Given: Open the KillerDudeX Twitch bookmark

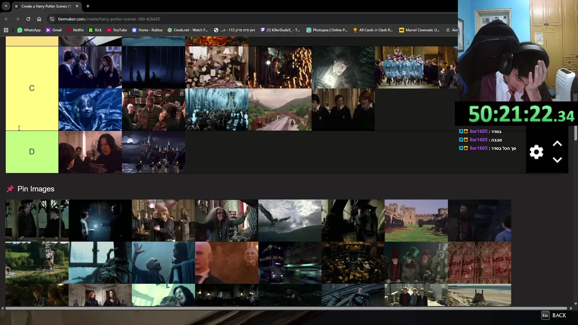Looking at the screenshot, I should pyautogui.click(x=280, y=30).
